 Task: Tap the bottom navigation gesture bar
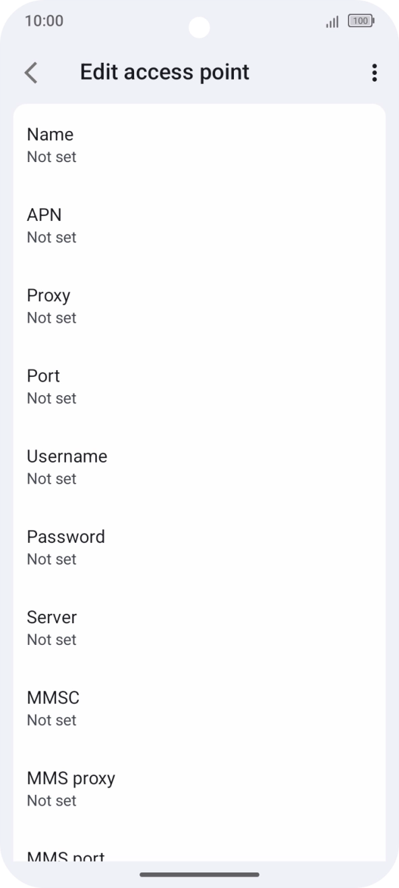tap(199, 874)
